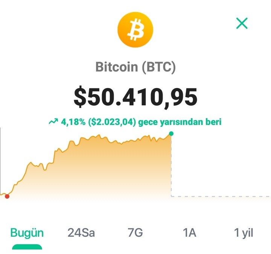Tap the $50.410,95 price value
Viewport: 271px width, 254px height.
[135, 97]
